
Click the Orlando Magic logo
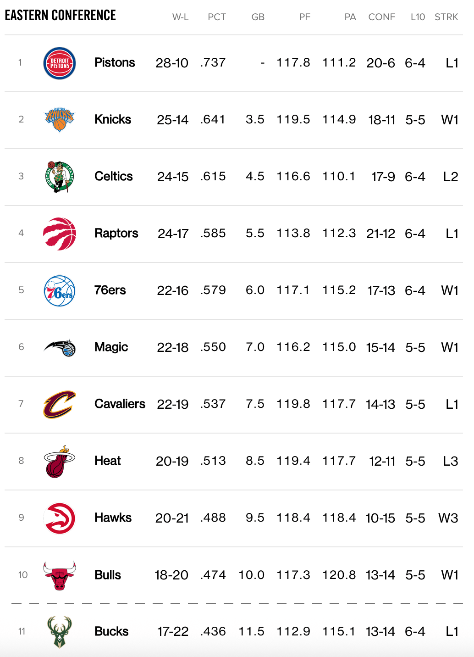click(60, 348)
